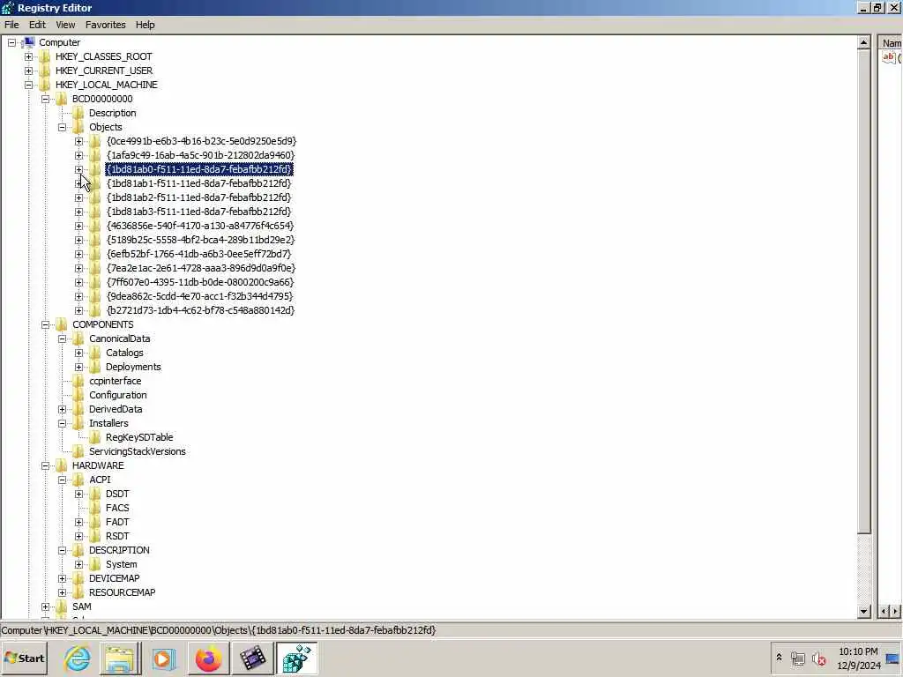
Task: Expand the Deployments node
Action: pyautogui.click(x=78, y=367)
